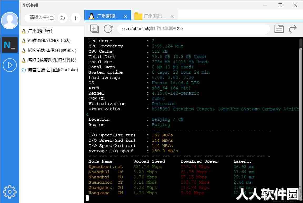Click 'Speedtest.net' node row

tap(171, 167)
